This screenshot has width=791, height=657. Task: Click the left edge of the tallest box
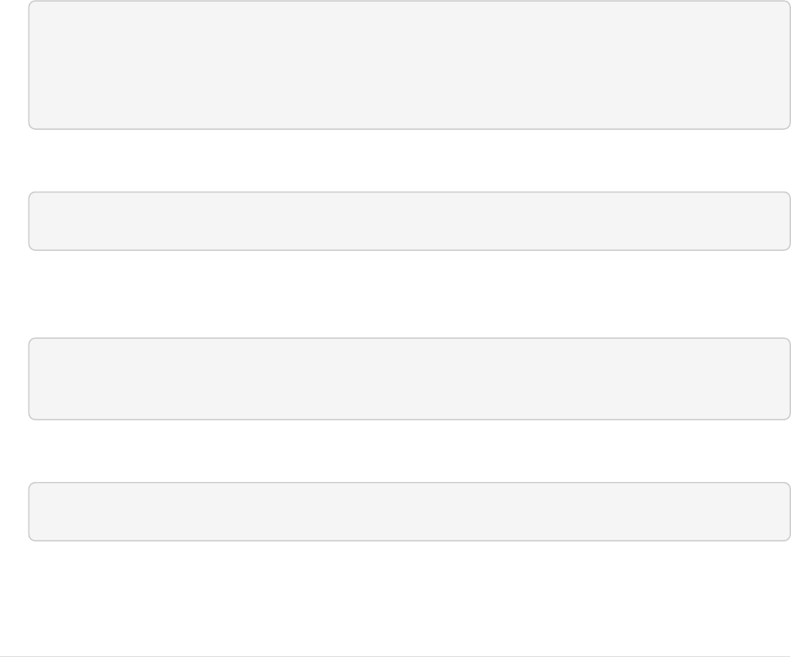(29, 65)
